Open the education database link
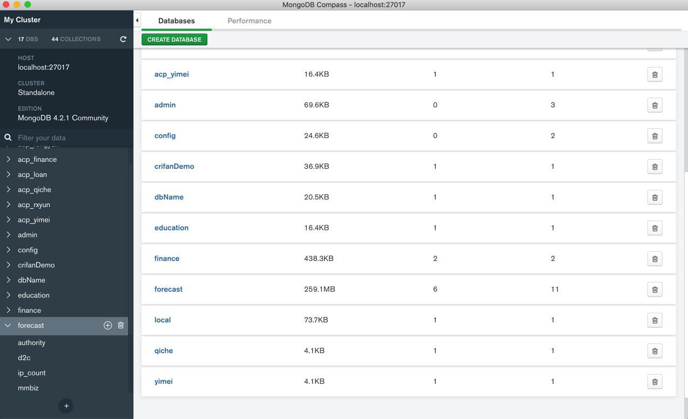688x419 pixels. [x=172, y=228]
